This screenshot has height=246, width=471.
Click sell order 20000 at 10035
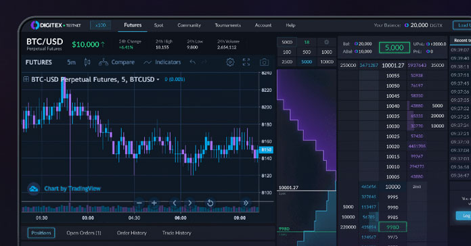coord(437,116)
